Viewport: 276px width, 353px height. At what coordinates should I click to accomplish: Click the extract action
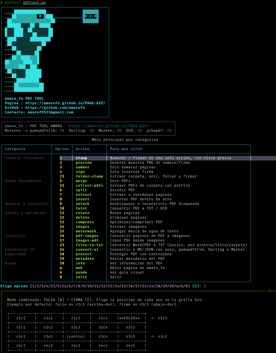[84, 194]
